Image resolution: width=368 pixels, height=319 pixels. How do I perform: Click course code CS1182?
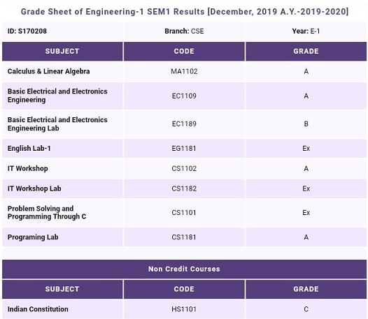point(184,188)
